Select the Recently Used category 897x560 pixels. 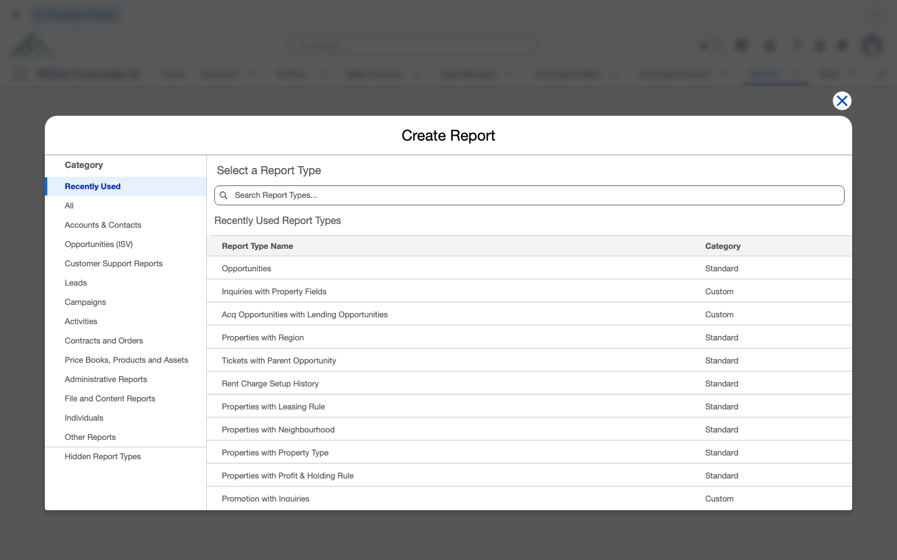coord(126,187)
